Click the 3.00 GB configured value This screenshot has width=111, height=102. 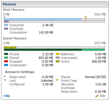pyautogui.click(x=48, y=84)
